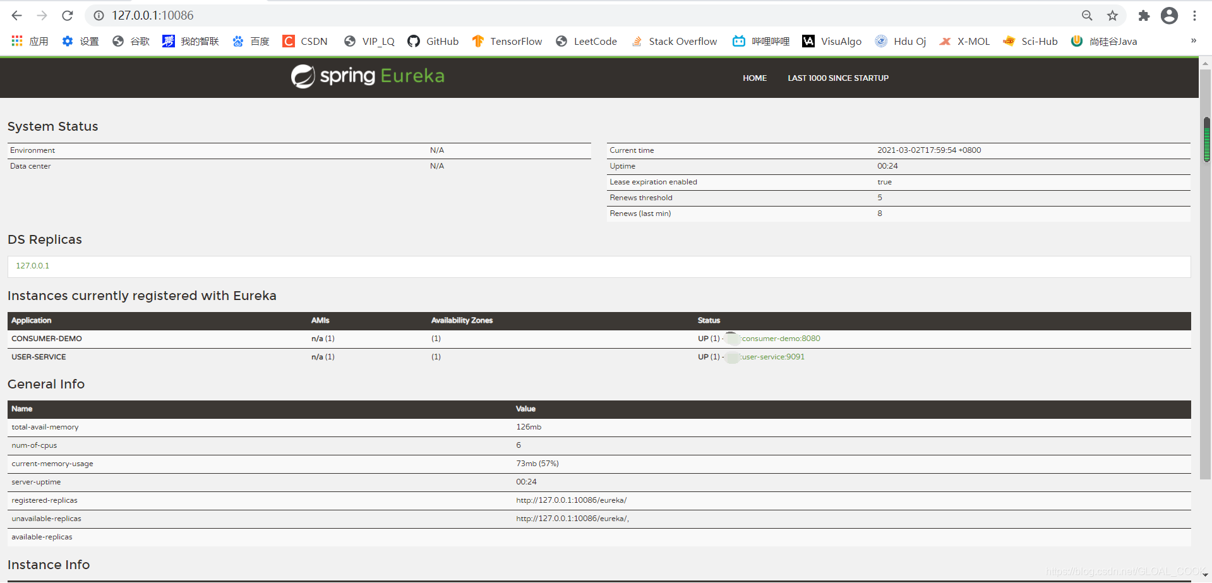Click the Data center row label

(x=30, y=166)
